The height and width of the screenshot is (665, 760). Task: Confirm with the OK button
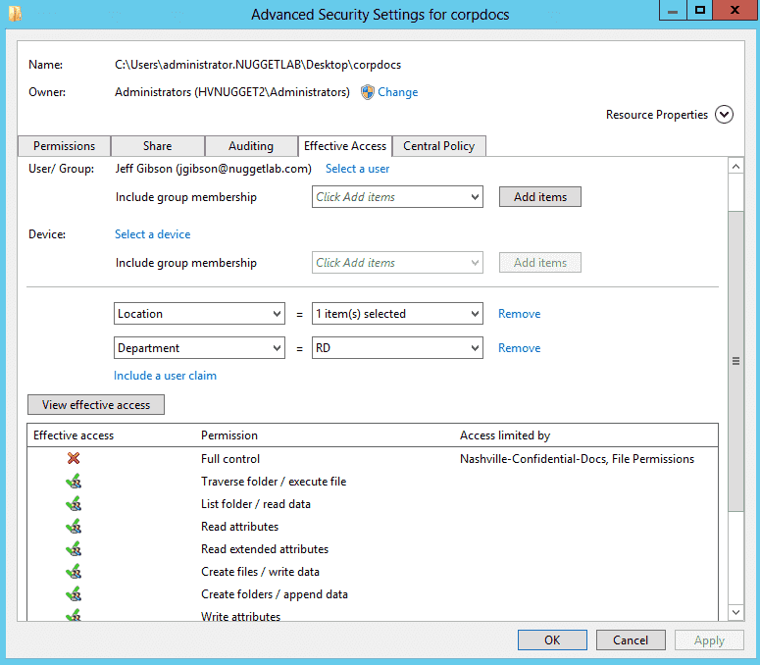tap(552, 640)
